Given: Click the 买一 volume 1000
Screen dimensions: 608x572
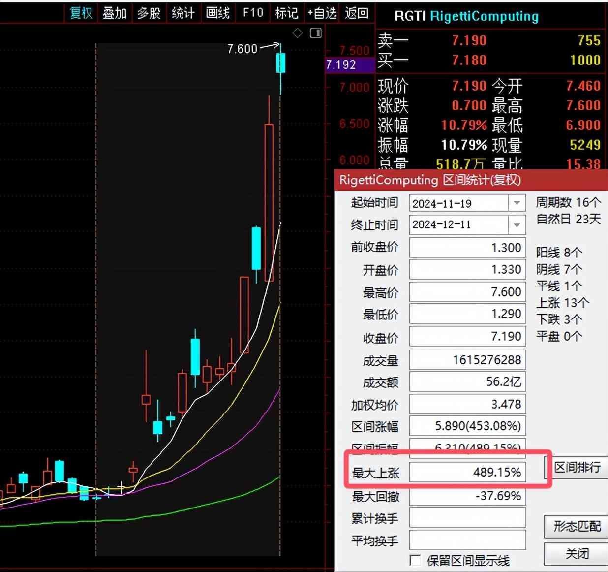Looking at the screenshot, I should 585,60.
